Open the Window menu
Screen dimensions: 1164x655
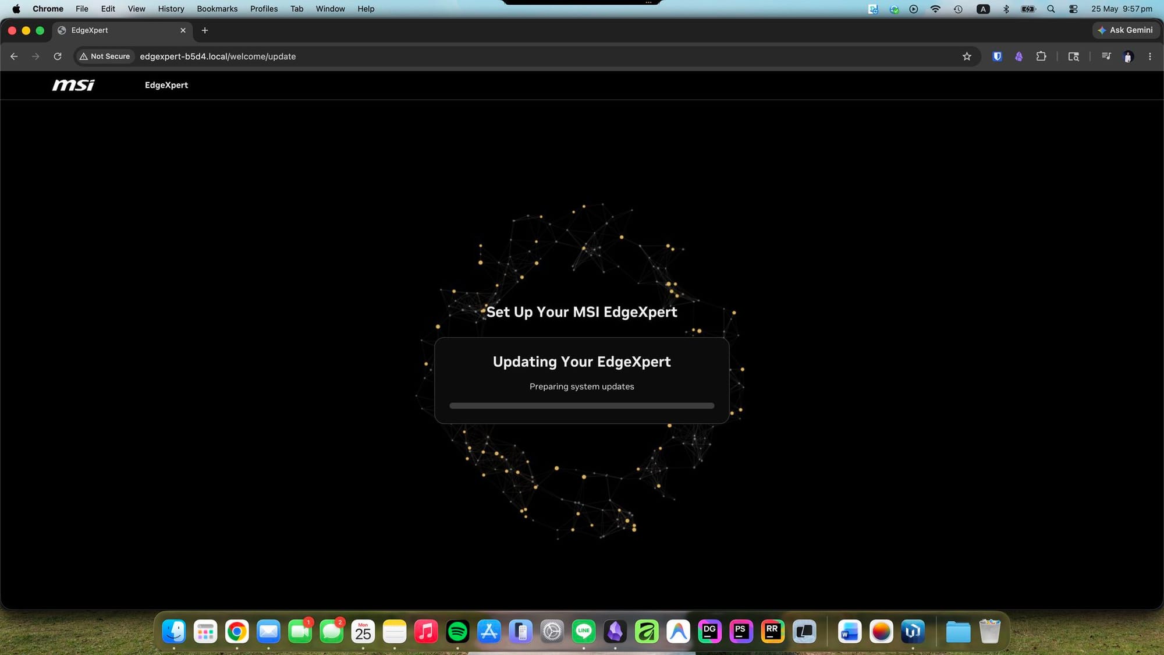click(330, 9)
